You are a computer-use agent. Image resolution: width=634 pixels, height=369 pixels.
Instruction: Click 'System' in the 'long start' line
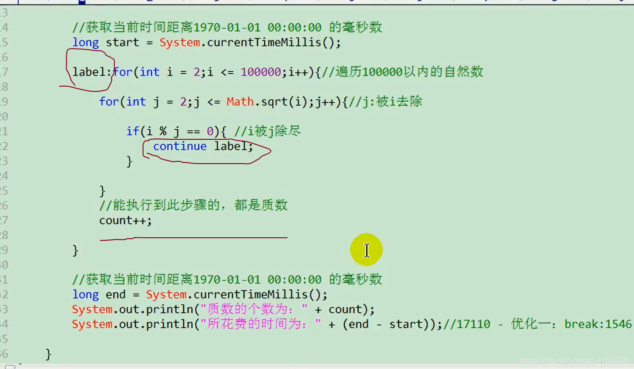180,43
